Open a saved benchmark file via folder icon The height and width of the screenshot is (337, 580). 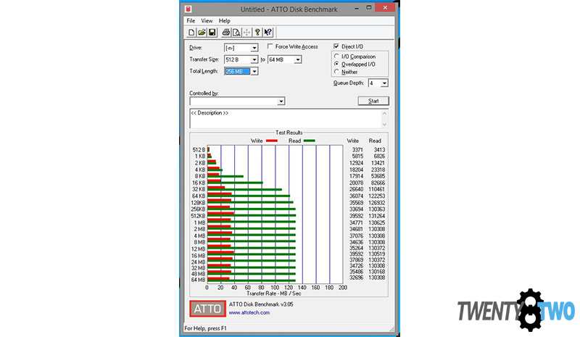pos(202,33)
